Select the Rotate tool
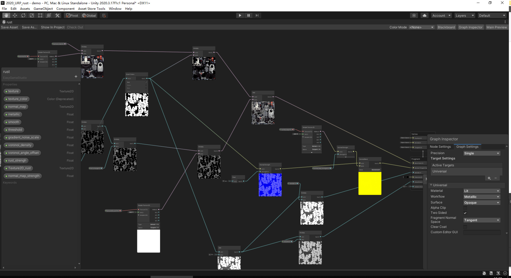 tap(23, 15)
